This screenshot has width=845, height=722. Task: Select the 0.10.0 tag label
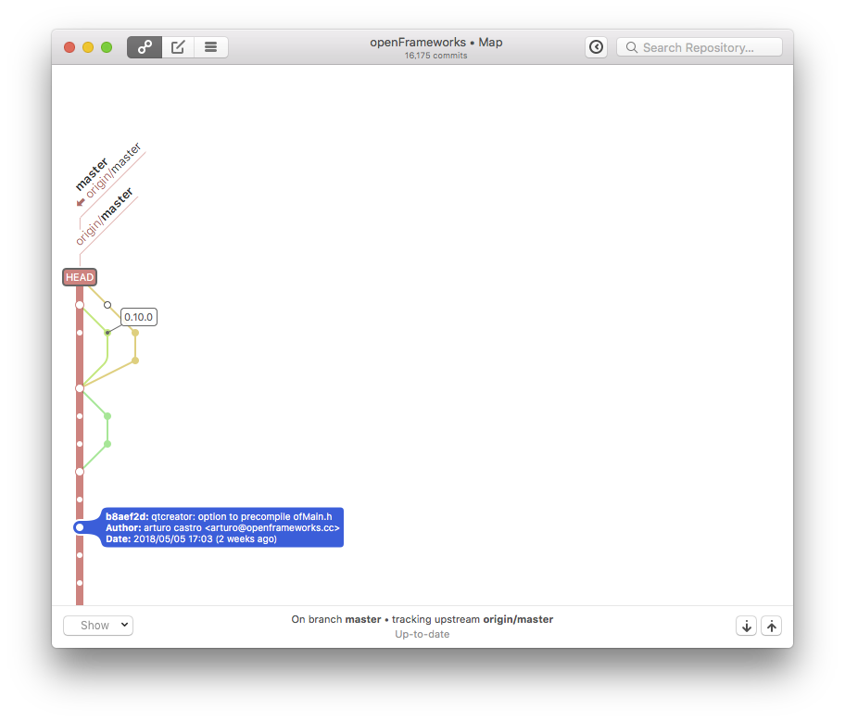tap(138, 317)
